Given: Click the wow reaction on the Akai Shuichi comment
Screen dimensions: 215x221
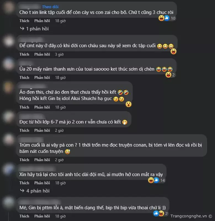Looking at the screenshot, I should [128, 104].
